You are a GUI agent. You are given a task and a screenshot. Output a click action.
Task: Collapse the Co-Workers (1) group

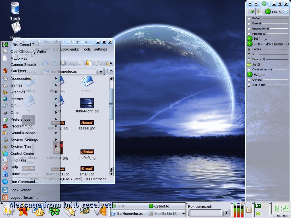coord(249,70)
